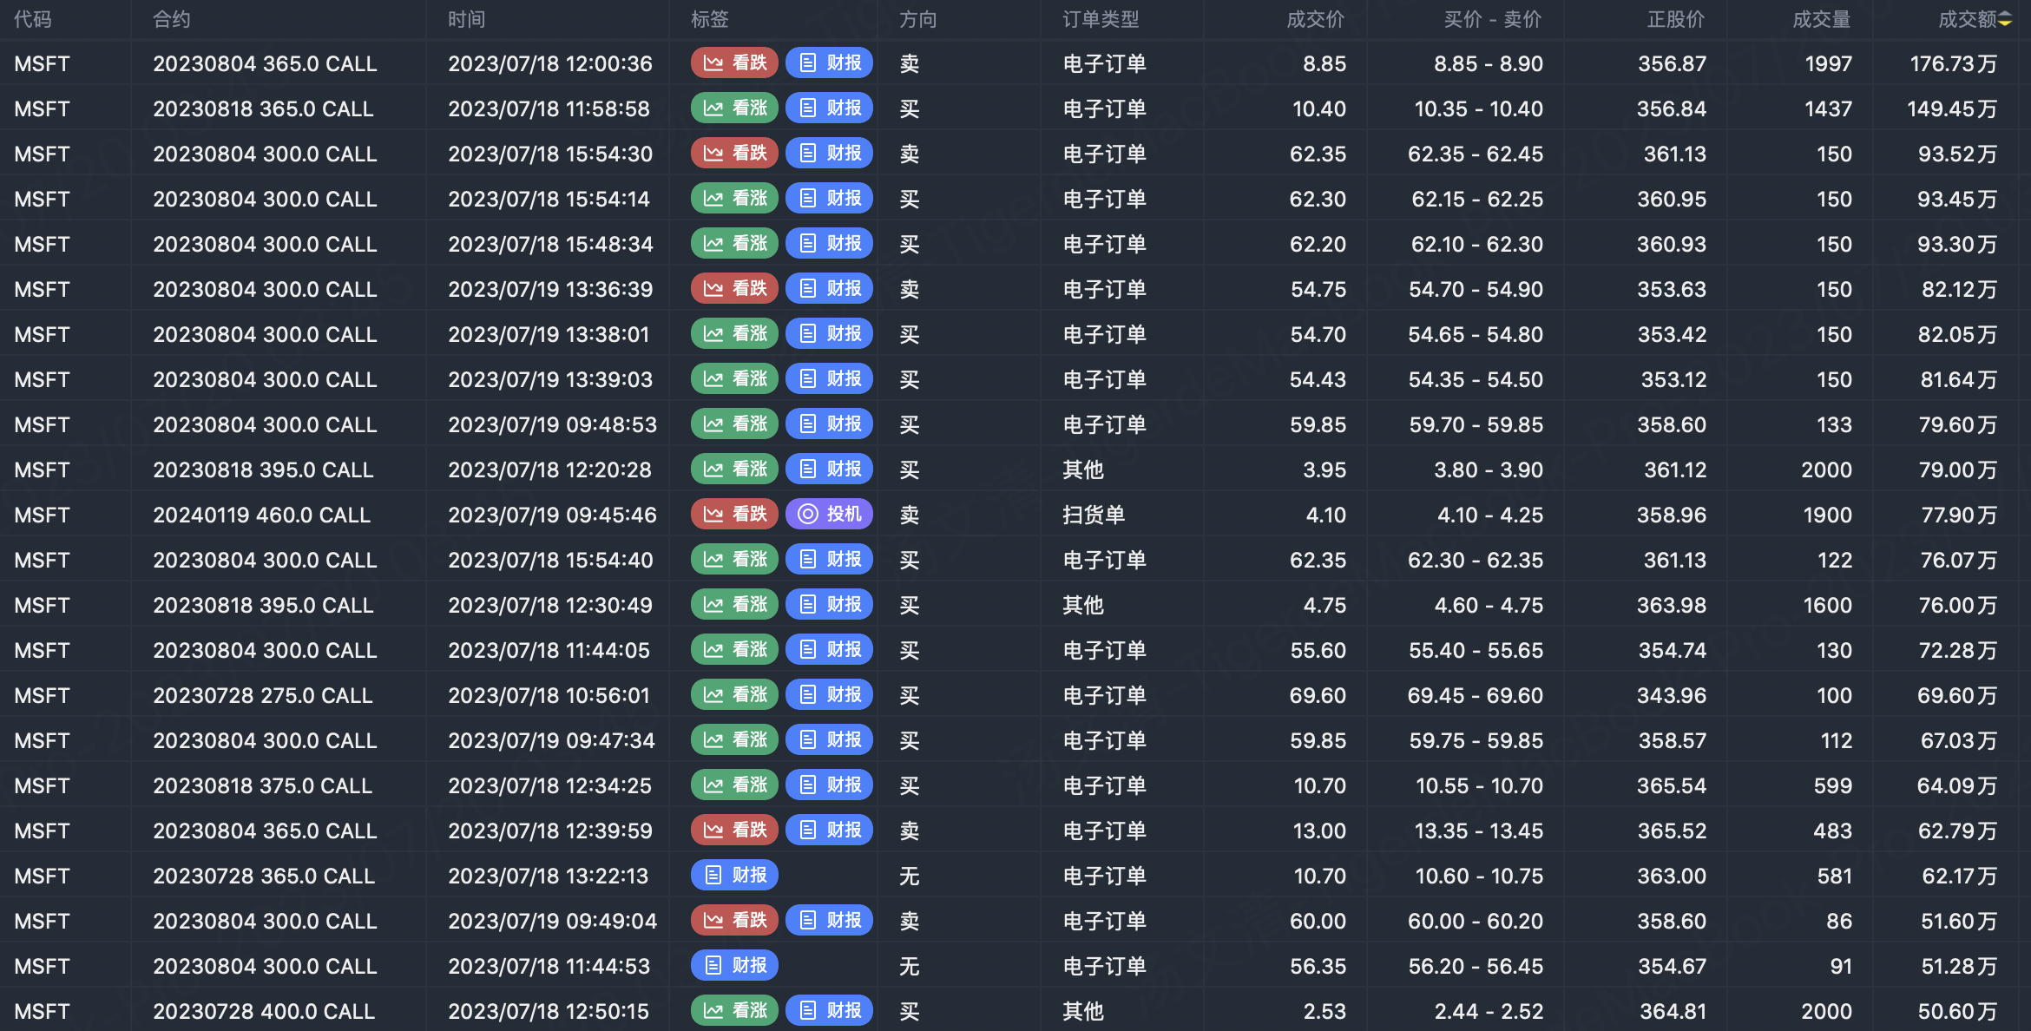Click the 看跌 tag in the 09:49:04 row
This screenshot has height=1031, width=2031.
click(x=734, y=920)
